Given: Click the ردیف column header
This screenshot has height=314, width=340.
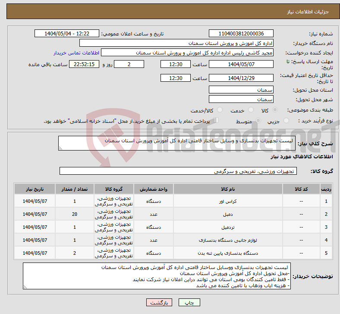Looking at the screenshot, I should click(326, 189).
